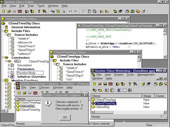Click Exit icon in Corporate Capture toolbar

coord(35,93)
